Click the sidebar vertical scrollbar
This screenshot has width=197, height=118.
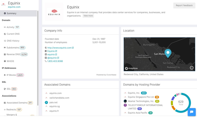(x=38, y=58)
